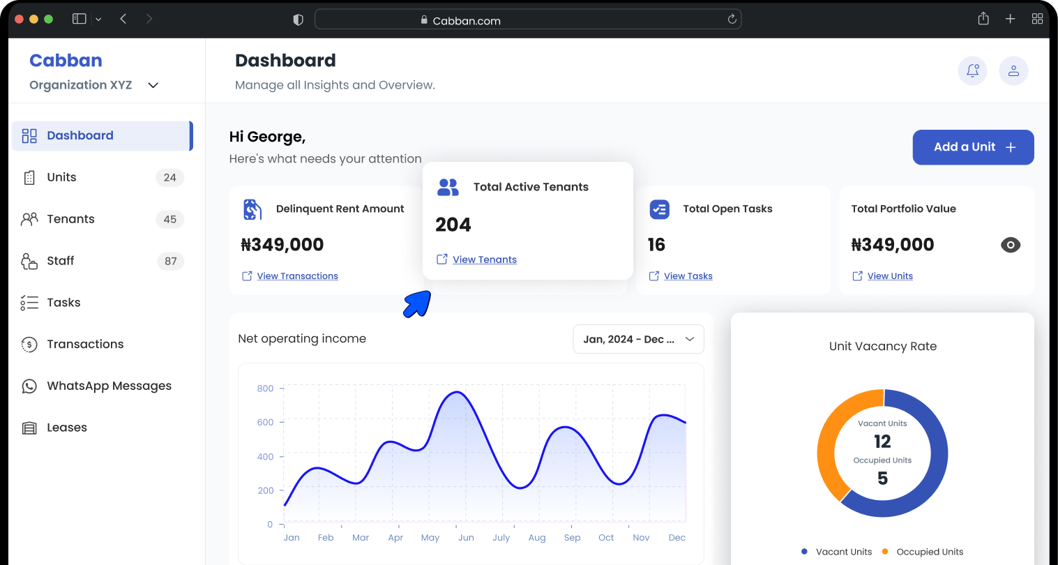Image resolution: width=1058 pixels, height=565 pixels.
Task: Select the Tenants icon in the sidebar
Action: [x=29, y=219]
